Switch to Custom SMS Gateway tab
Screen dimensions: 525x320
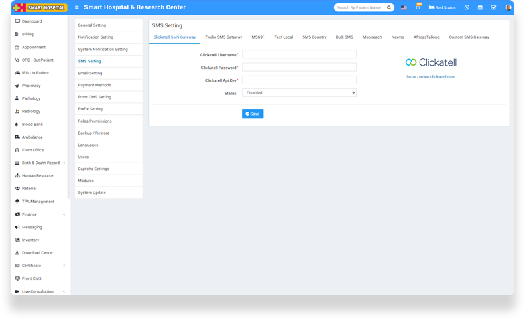[469, 37]
